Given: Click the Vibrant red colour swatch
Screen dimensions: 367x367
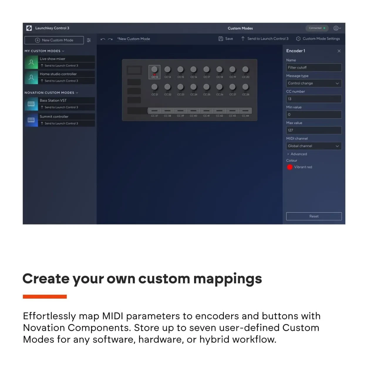Looking at the screenshot, I should [x=290, y=167].
